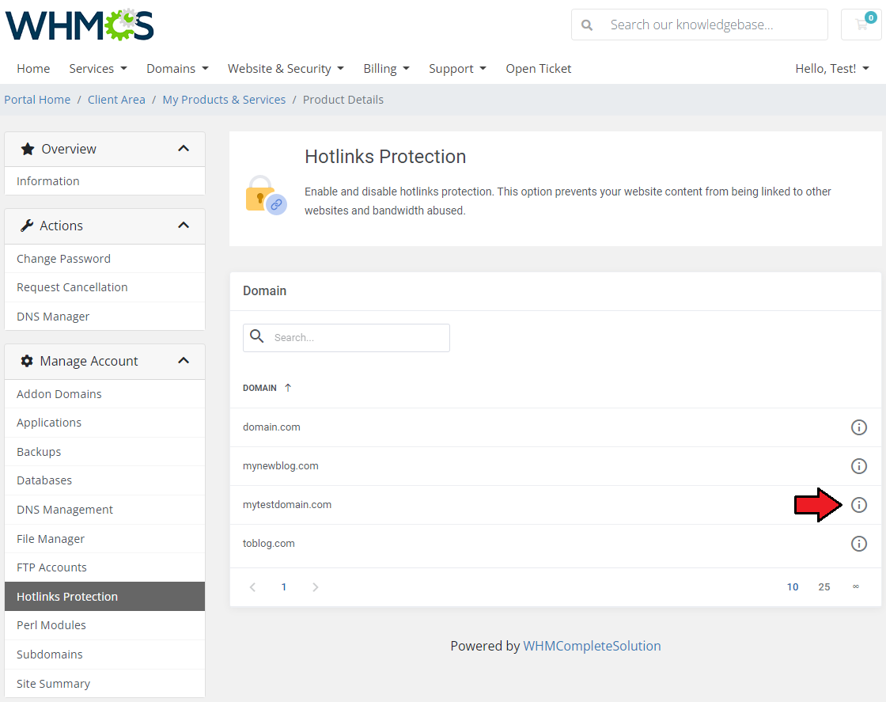Show 10 entries per page
The image size is (886, 702).
[792, 587]
